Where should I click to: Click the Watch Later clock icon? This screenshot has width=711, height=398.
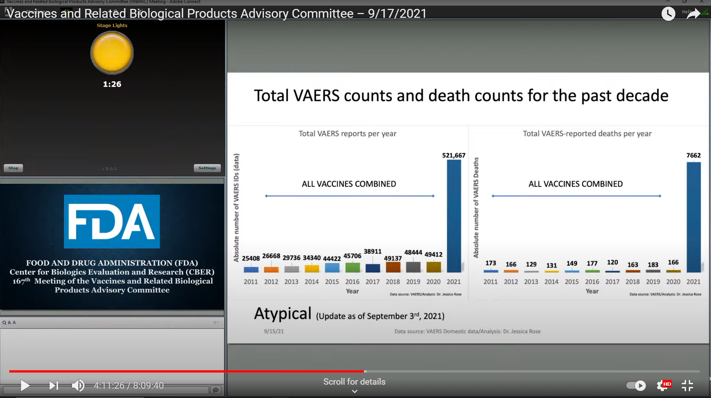[x=668, y=14]
